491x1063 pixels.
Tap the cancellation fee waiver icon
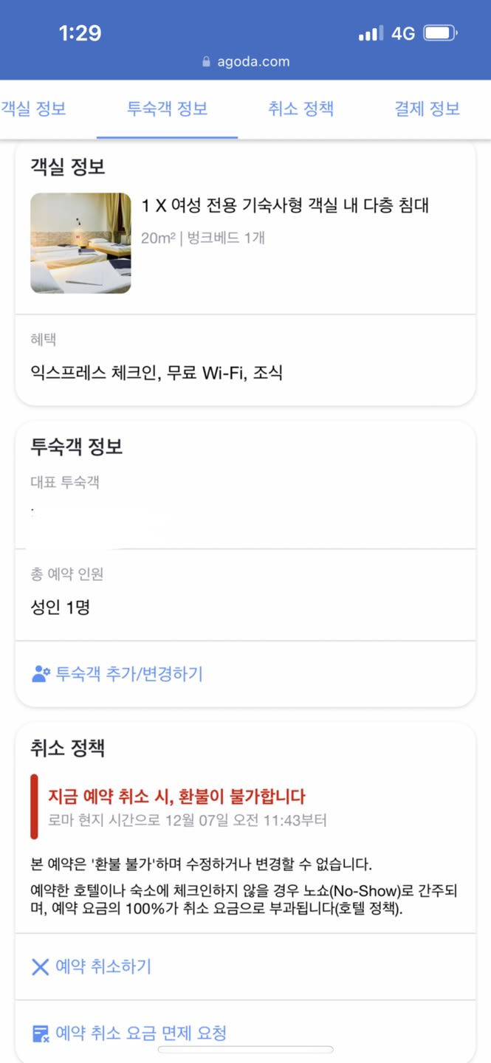coord(41,1033)
